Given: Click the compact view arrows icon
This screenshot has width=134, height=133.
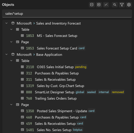Looking at the screenshot, I should click(x=106, y=5).
